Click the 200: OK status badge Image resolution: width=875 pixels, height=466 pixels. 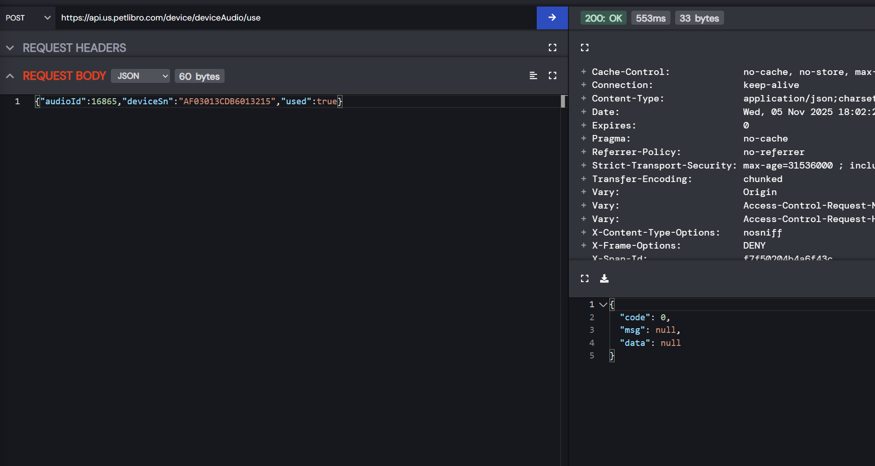click(603, 18)
